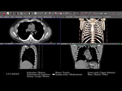The image size is (122, 91).
Task: Click the coronal chest CT viewport
Action: point(91,57)
